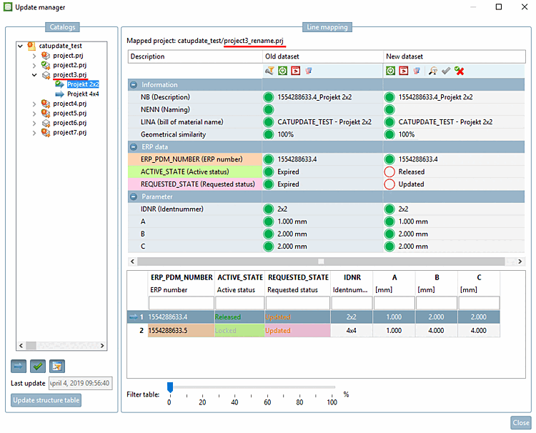This screenshot has height=433, width=536.
Task: Click the Close button
Action: pyautogui.click(x=520, y=423)
